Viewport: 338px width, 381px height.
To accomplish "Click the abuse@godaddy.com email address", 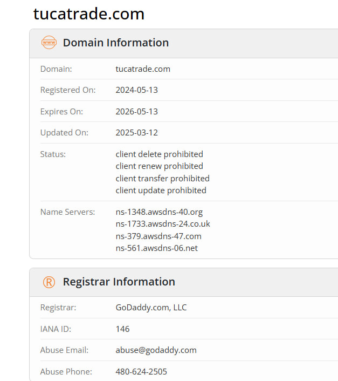I will [x=156, y=350].
